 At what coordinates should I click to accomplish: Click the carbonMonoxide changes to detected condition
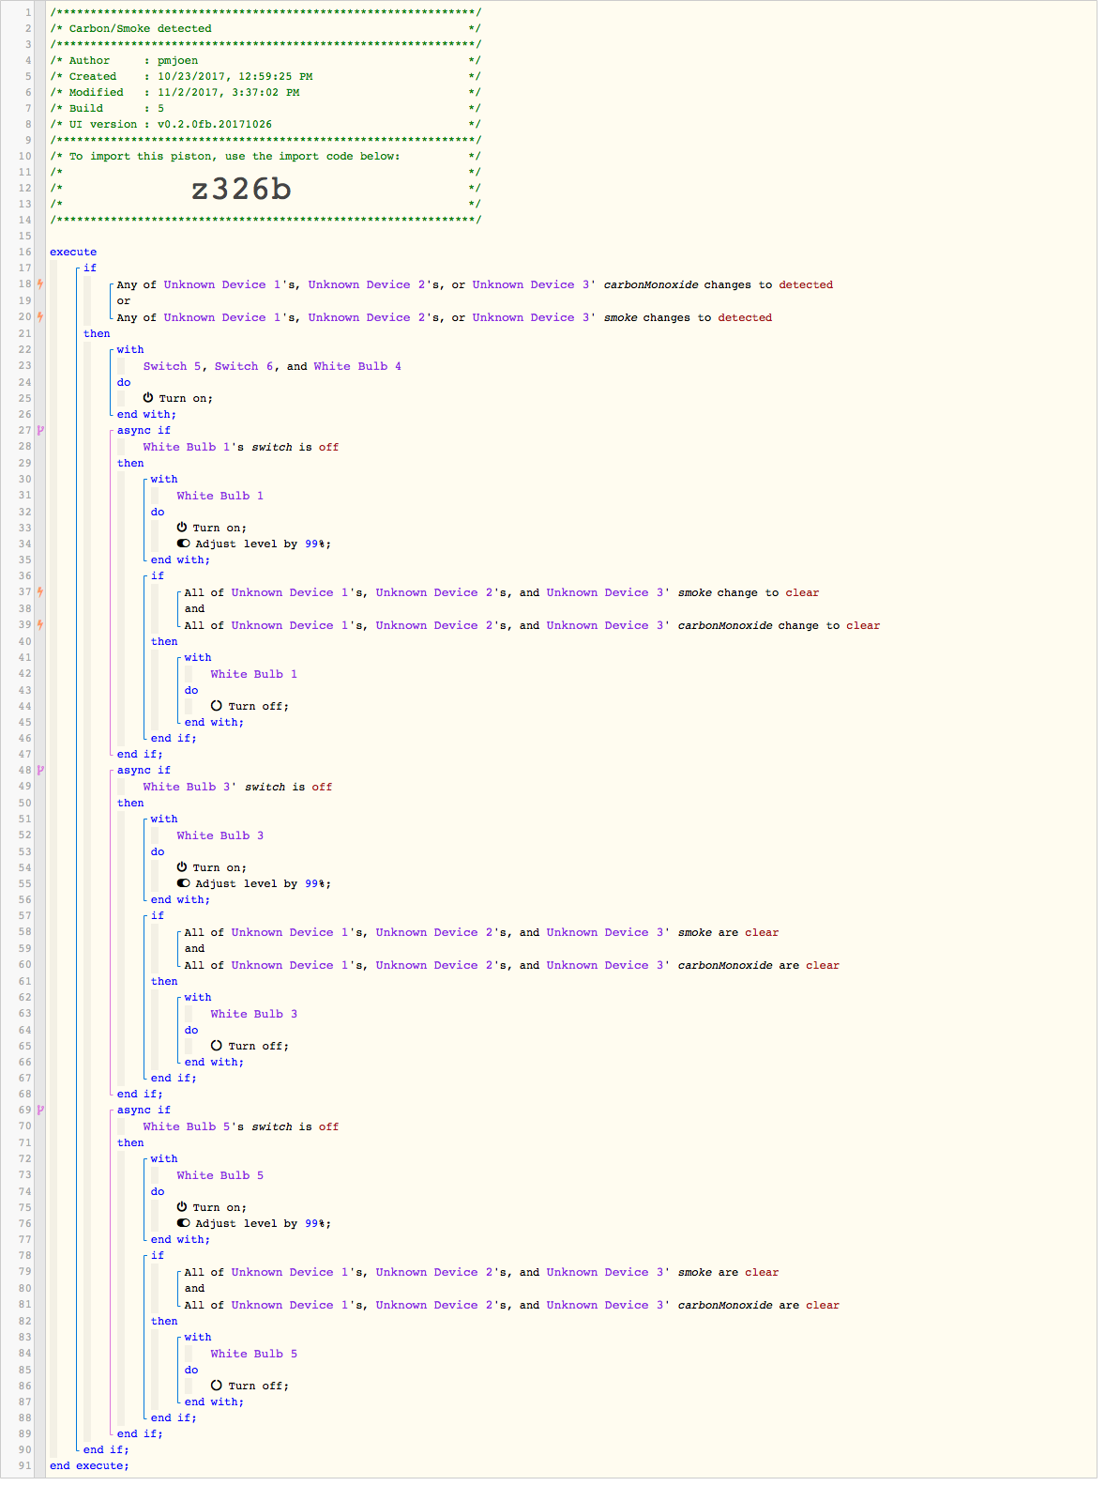475,284
